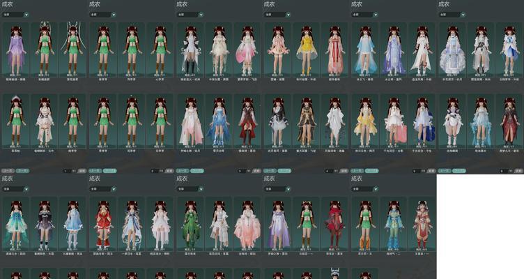
Task: Select the pink fan-sleeve outfit on page 3
Action: 247,50
